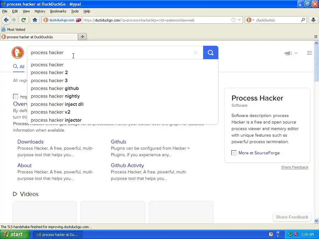Open the Edit menu

[15, 11]
